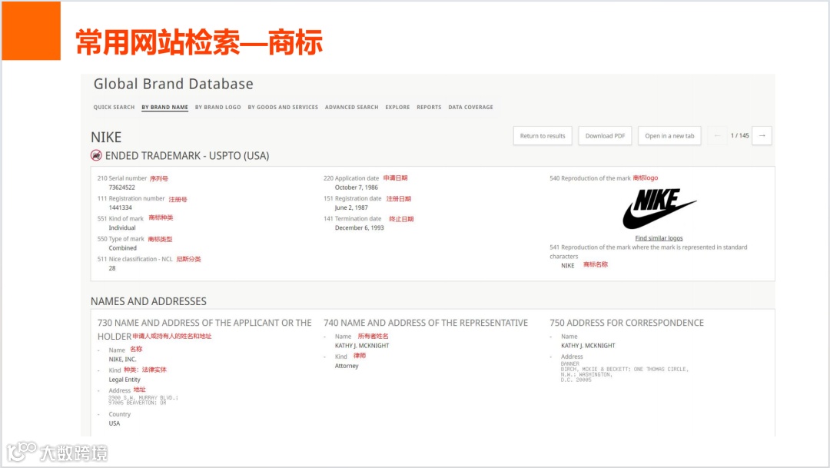Click the serial number 73624522
The height and width of the screenshot is (468, 830).
(x=121, y=188)
